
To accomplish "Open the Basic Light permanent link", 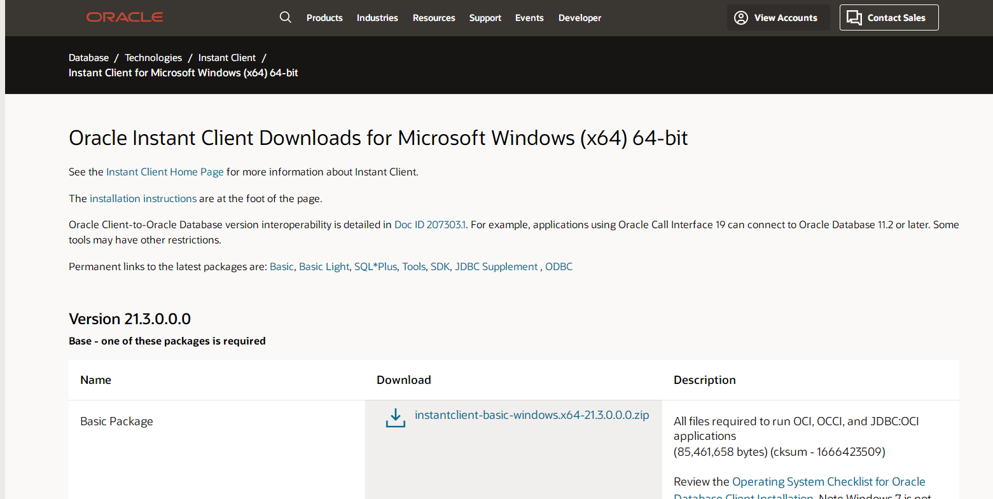I will pos(324,266).
